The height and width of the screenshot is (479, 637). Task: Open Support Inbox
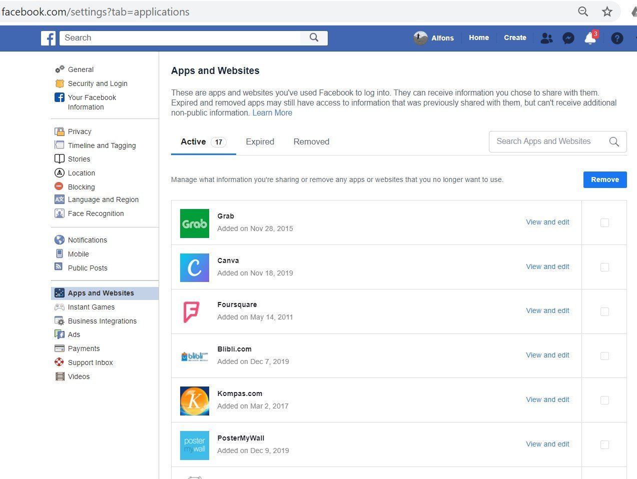click(x=90, y=362)
